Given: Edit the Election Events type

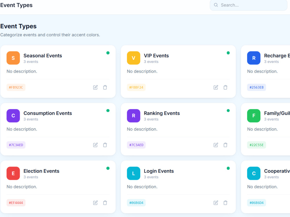Looking at the screenshot, I should [x=95, y=203].
